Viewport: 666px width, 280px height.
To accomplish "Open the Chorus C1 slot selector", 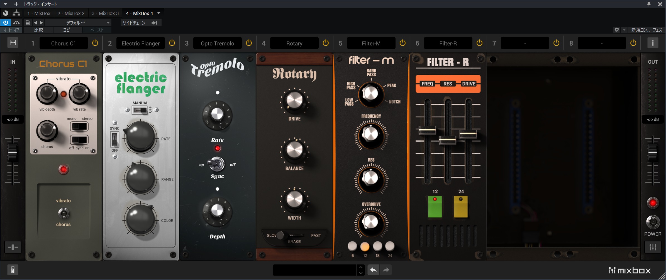I will click(64, 43).
